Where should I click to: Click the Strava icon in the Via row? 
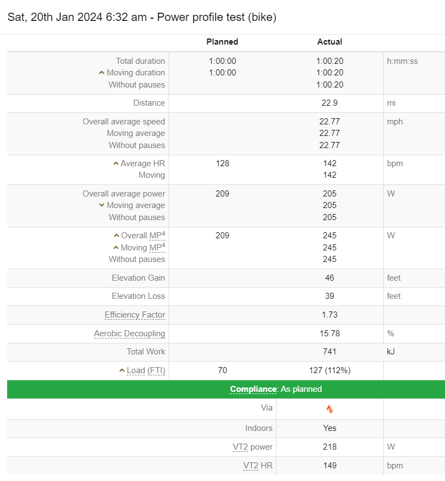[329, 409]
